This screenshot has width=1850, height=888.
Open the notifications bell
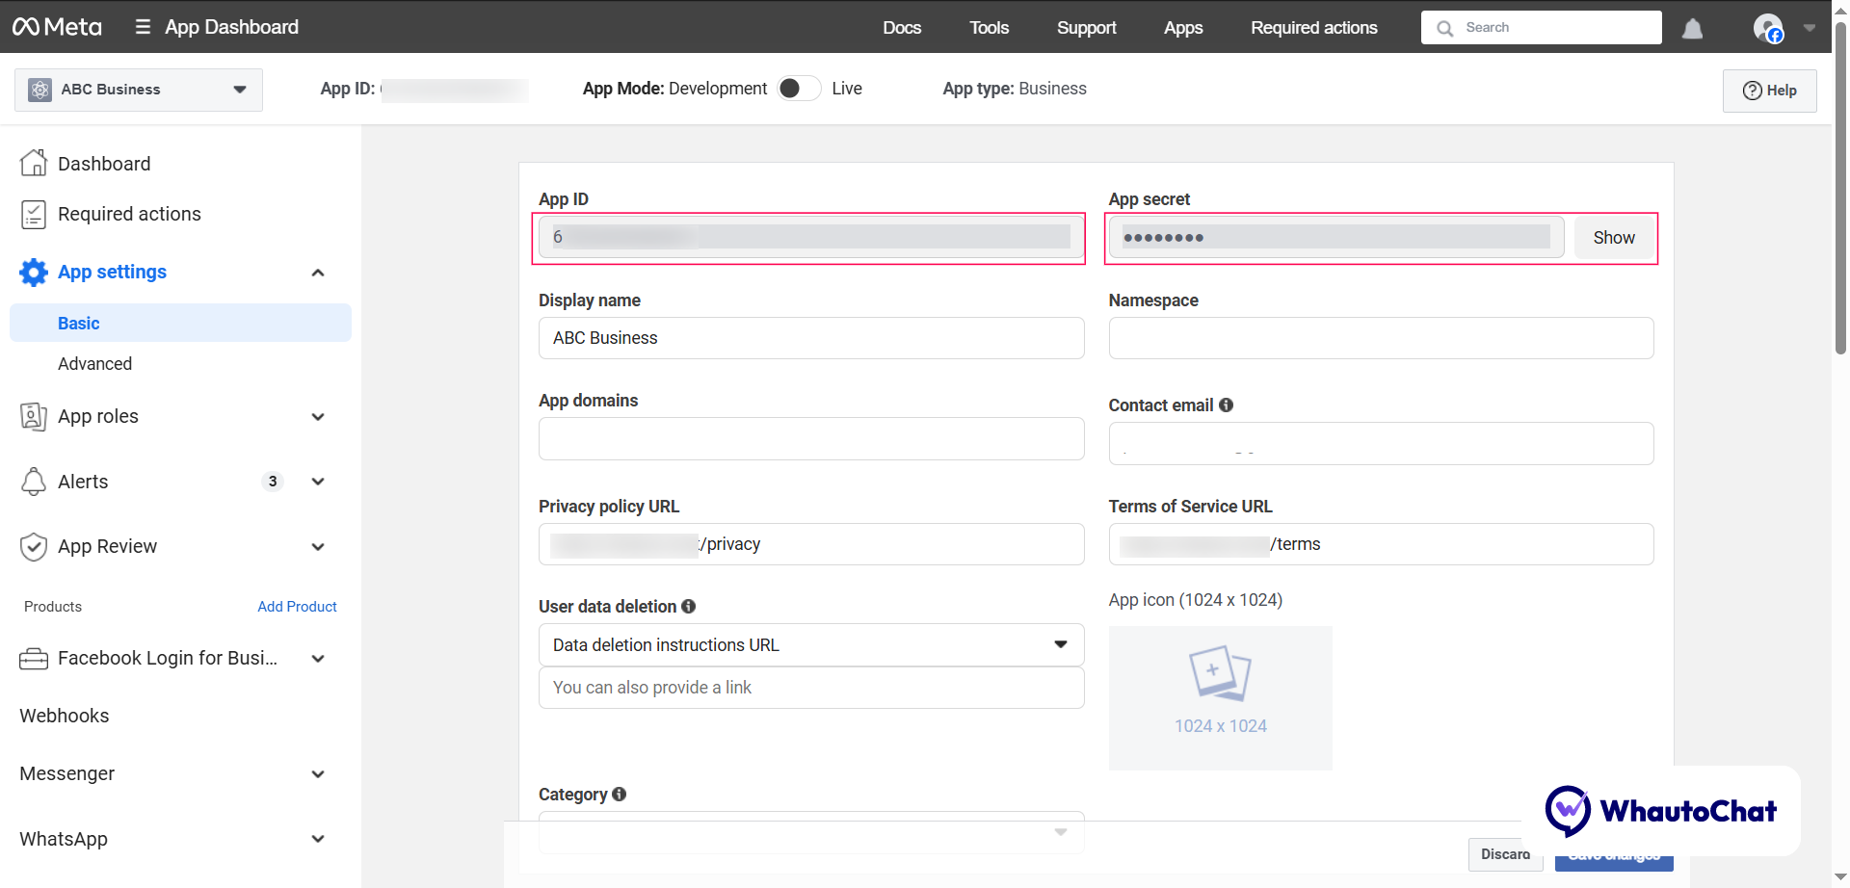pos(1692,28)
